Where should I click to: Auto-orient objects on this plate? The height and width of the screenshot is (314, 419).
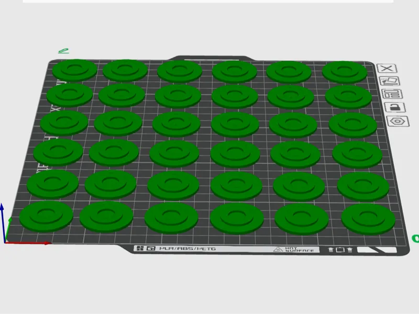tap(390, 81)
